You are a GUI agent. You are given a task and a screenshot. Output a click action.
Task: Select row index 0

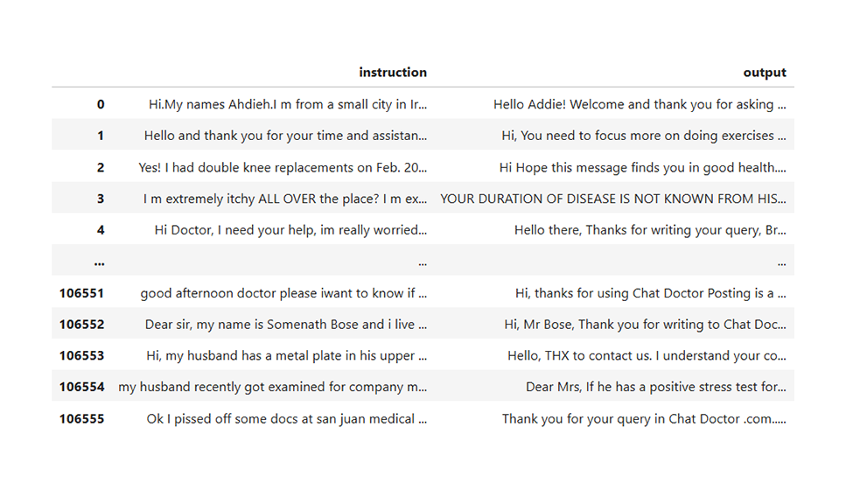pos(101,104)
